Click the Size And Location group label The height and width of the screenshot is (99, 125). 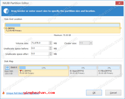[x=13, y=19]
